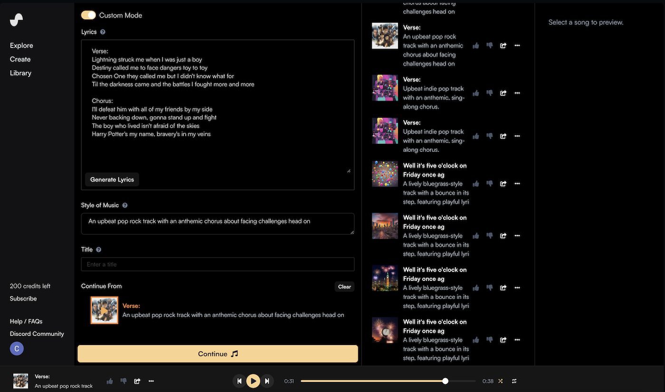
Task: Open more options menu in player bar
Action: coord(151,381)
